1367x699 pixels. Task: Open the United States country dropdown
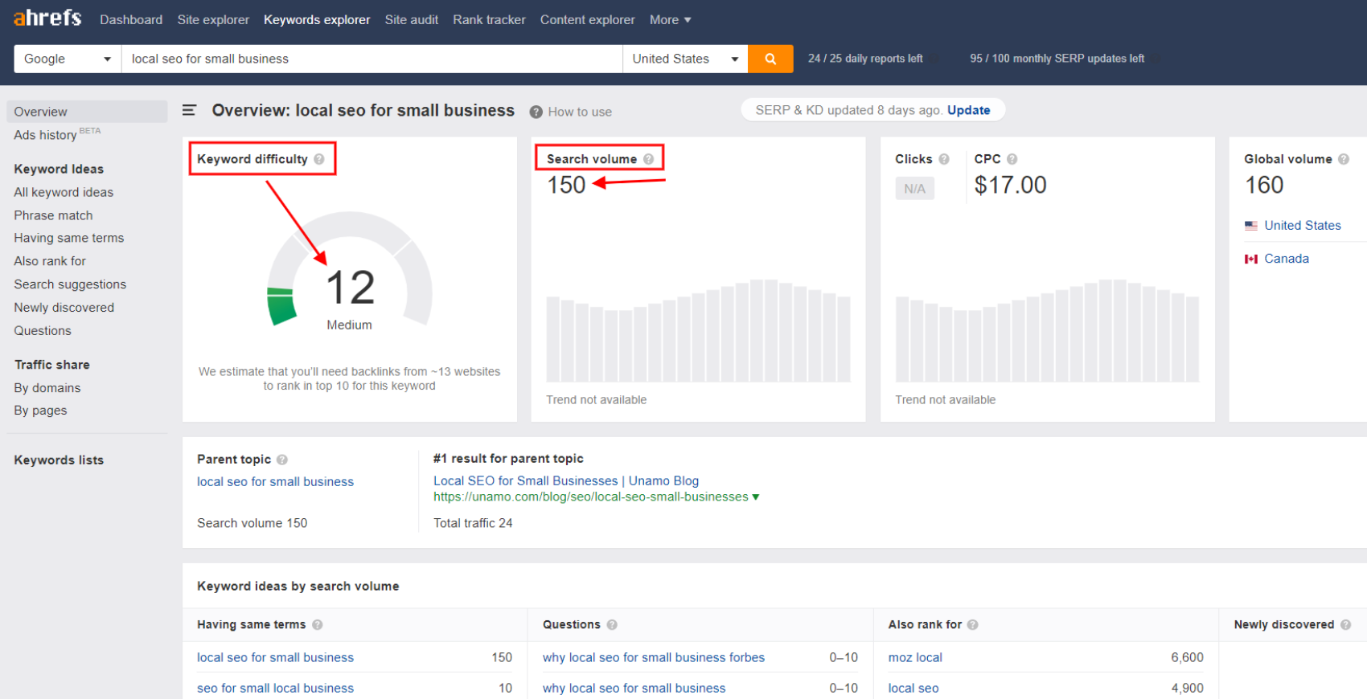[x=685, y=59]
